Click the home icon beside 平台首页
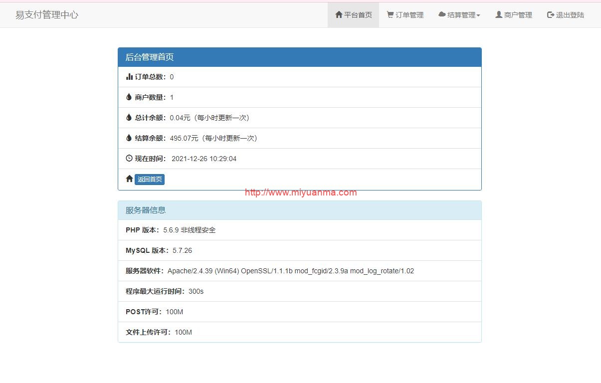 tap(339, 14)
